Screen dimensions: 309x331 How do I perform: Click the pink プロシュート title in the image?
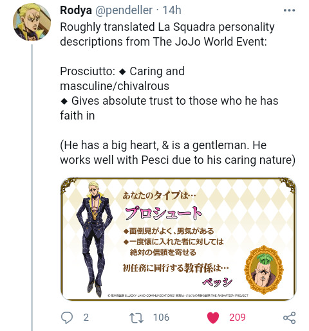tap(164, 213)
